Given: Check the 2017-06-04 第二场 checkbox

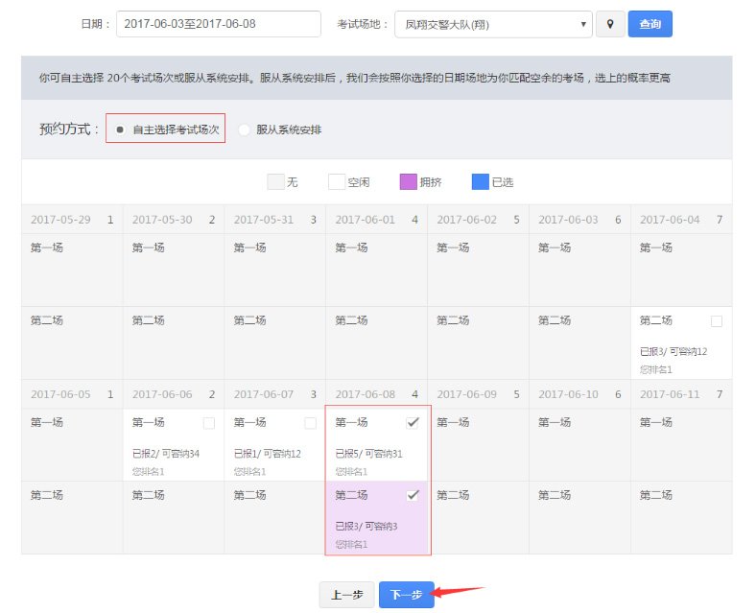Looking at the screenshot, I should (716, 321).
